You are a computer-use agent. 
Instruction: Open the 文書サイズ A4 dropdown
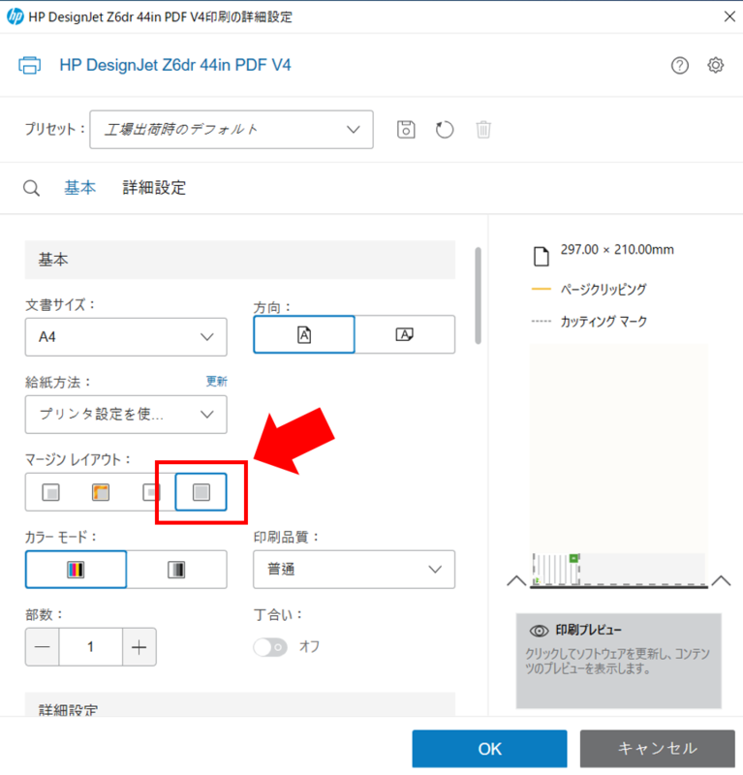[x=126, y=337]
